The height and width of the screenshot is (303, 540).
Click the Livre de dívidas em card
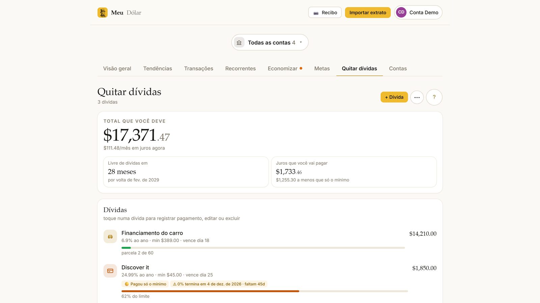[186, 172]
